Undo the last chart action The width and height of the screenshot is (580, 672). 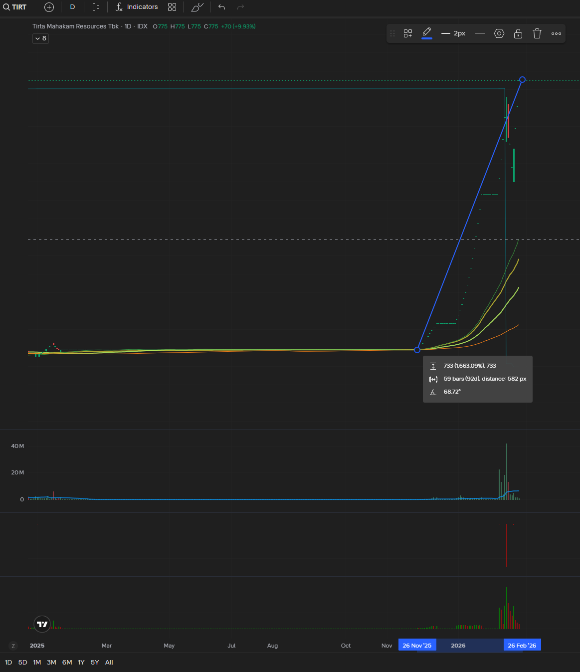(222, 7)
